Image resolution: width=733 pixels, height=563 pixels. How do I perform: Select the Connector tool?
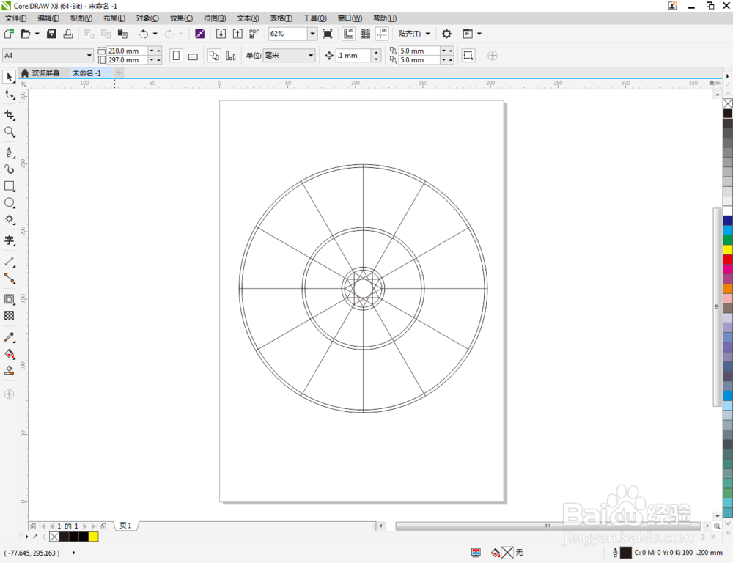10,279
